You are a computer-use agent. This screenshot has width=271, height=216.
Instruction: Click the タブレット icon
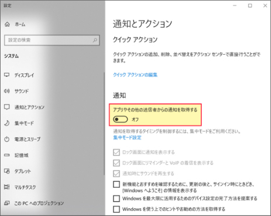point(7,171)
